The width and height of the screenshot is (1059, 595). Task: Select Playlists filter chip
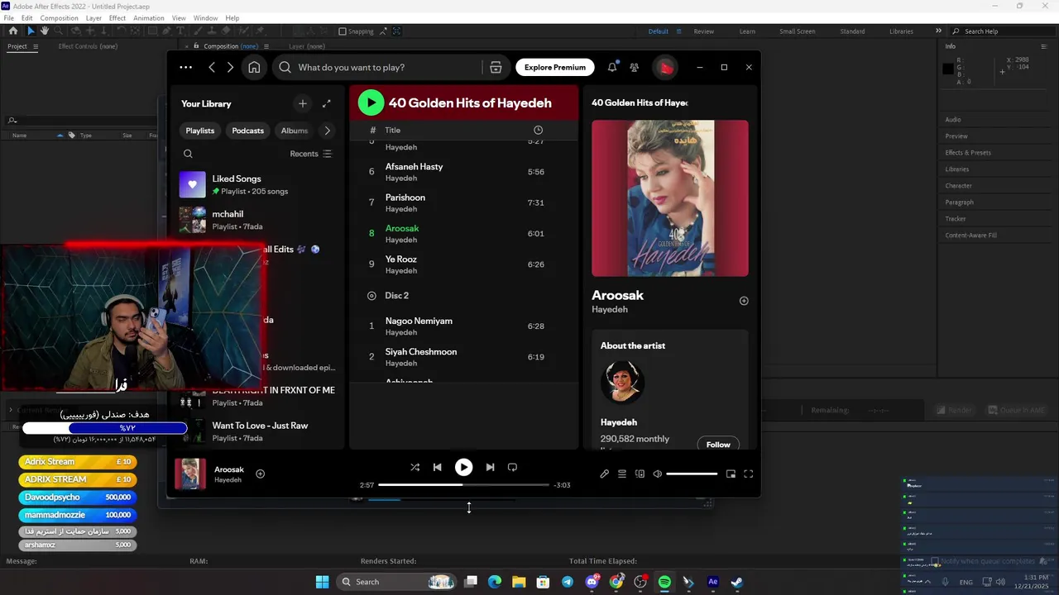pyautogui.click(x=200, y=131)
